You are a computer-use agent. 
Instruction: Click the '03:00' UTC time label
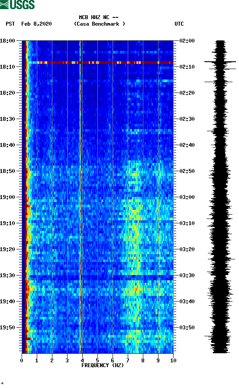(x=187, y=197)
